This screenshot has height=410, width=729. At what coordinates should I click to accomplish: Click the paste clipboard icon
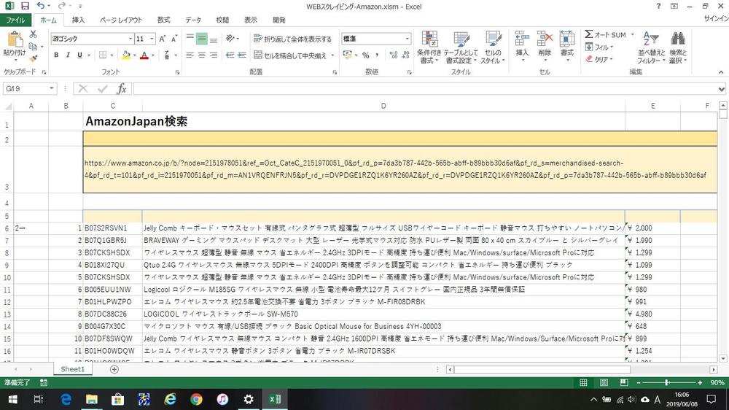pos(15,39)
